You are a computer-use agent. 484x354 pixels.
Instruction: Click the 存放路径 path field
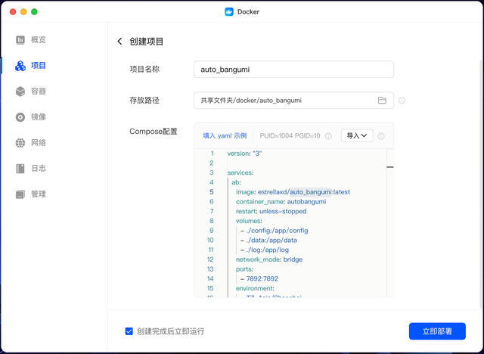pos(293,101)
